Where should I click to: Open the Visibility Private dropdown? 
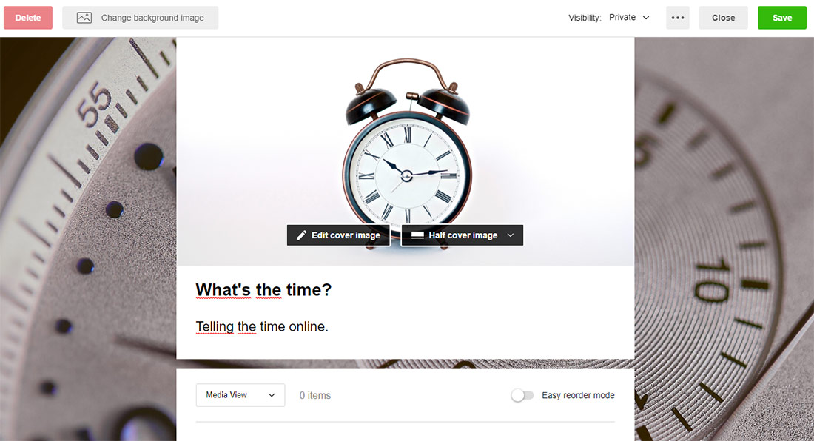coord(629,18)
